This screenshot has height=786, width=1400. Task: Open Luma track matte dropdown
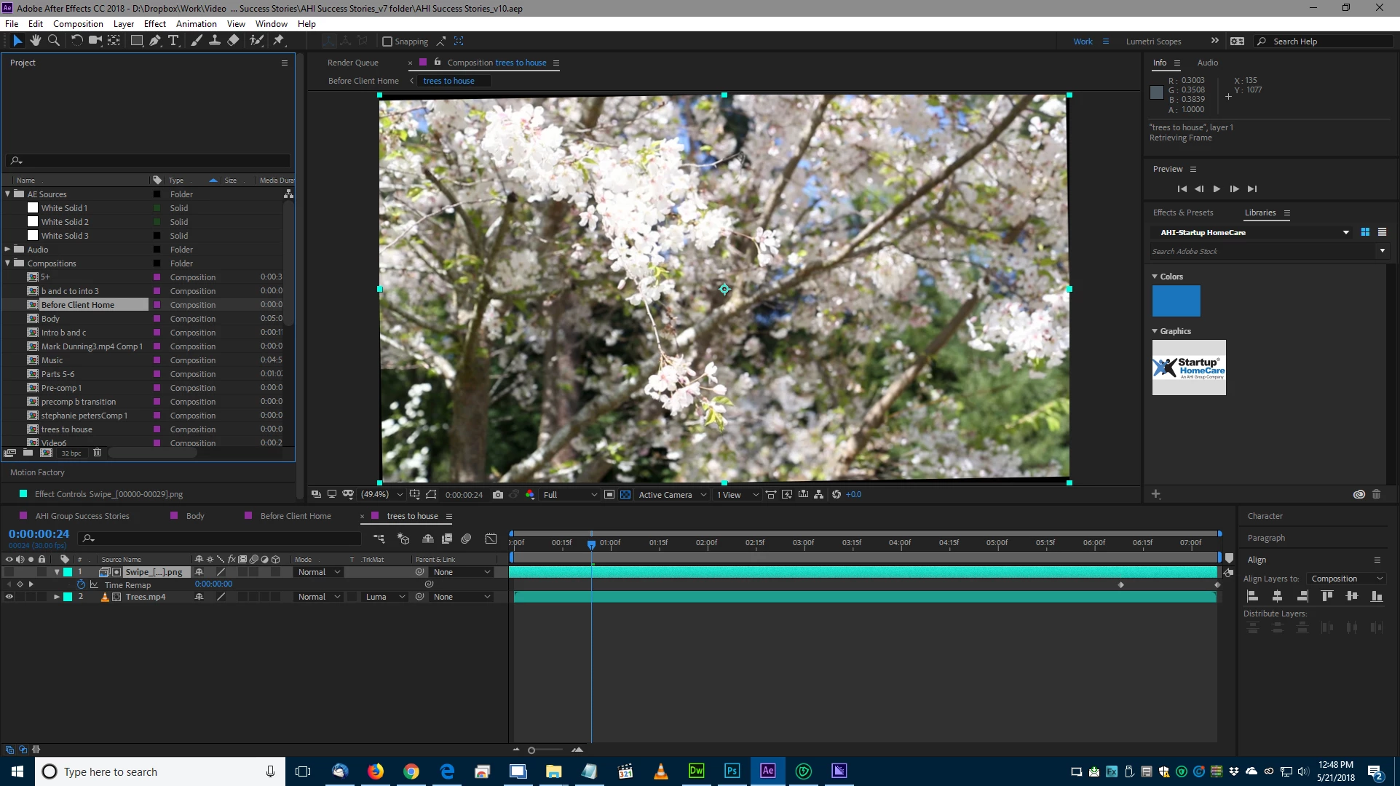[385, 597]
